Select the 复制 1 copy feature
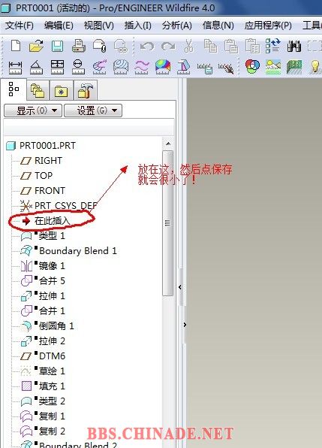Screen dimensions: 322x448 [x=43, y=416]
